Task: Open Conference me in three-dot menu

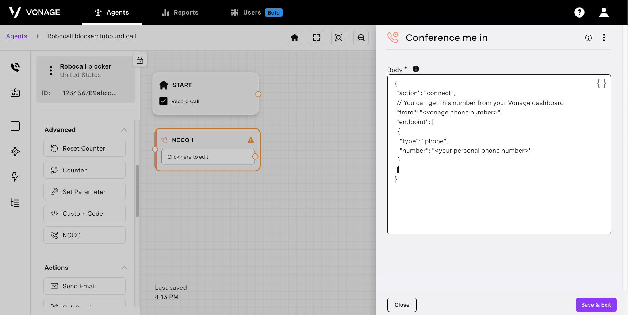Action: 604,38
